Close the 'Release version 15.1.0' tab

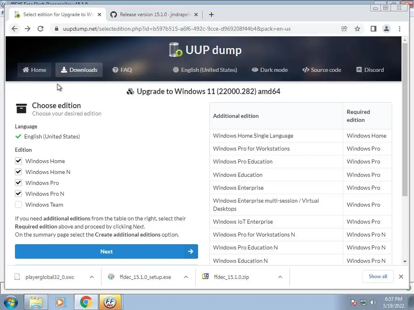tap(196, 15)
